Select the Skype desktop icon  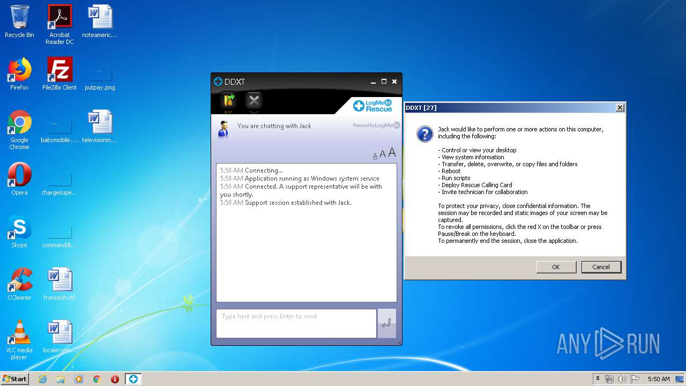[19, 232]
